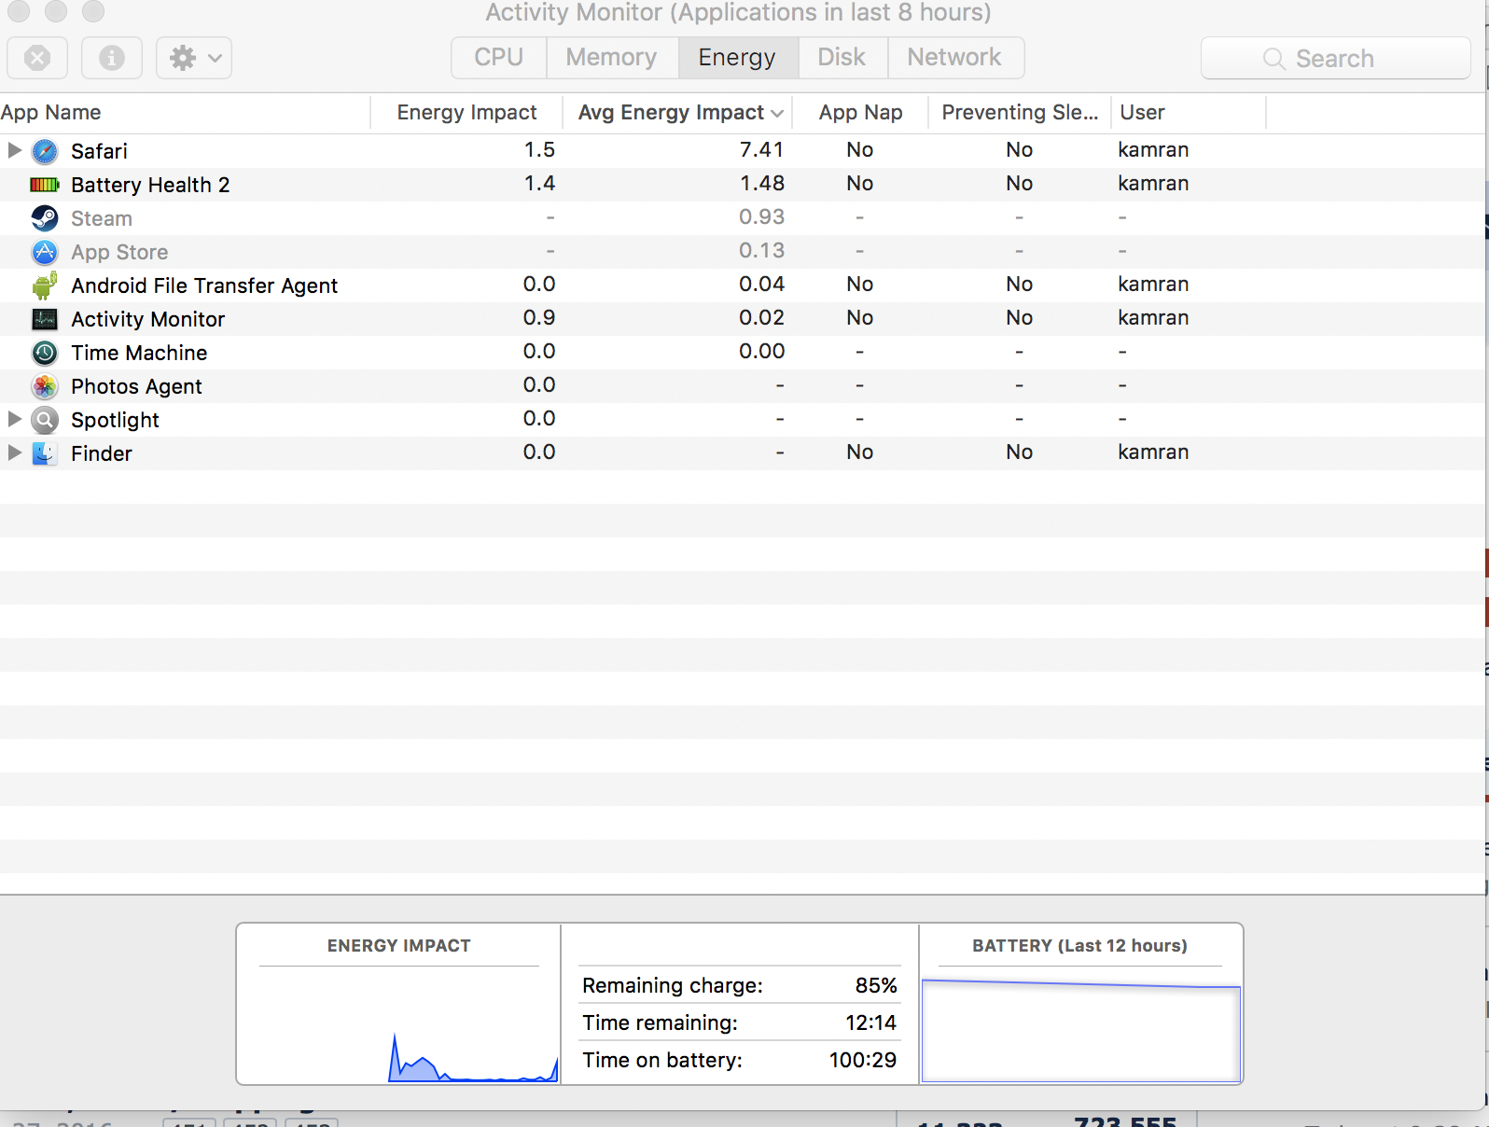Select the App Store row name
The image size is (1489, 1127).
pyautogui.click(x=119, y=252)
